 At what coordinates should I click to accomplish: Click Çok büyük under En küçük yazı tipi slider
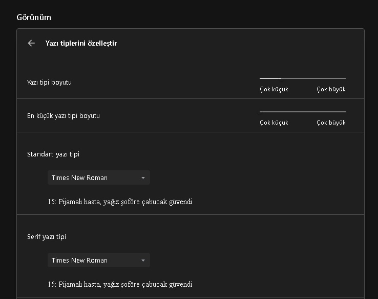(x=331, y=123)
